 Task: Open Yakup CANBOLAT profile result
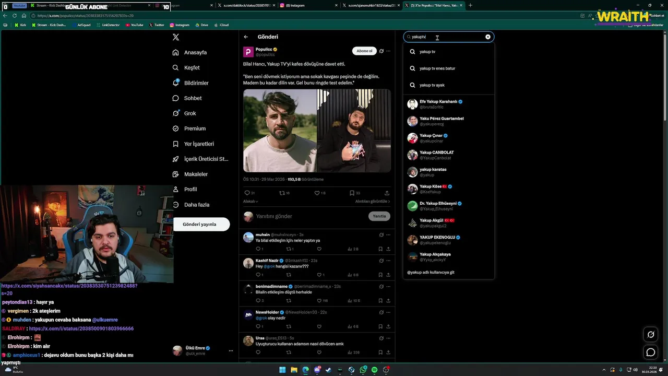click(448, 155)
